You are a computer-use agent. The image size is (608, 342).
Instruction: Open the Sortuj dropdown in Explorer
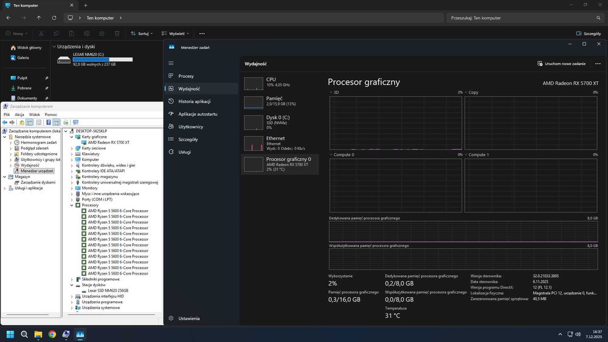coord(143,34)
